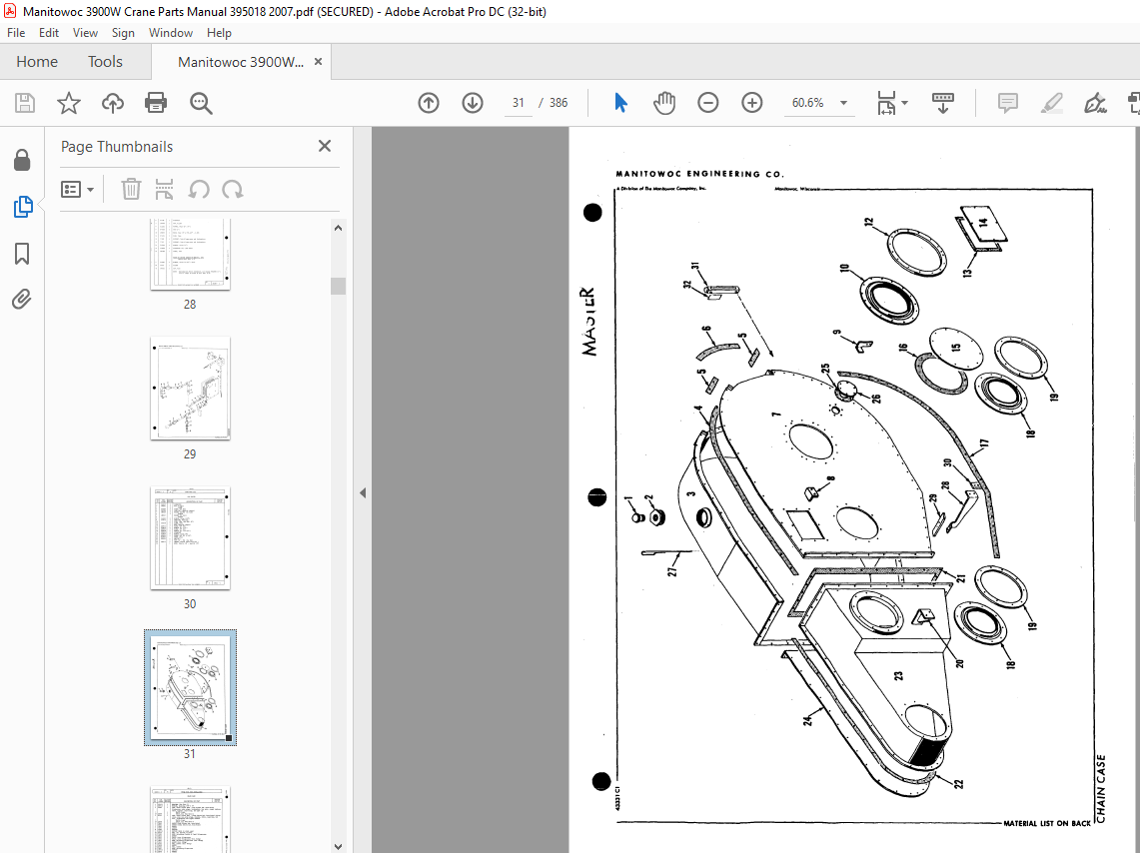Select page 28 thumbnail
The width and height of the screenshot is (1140, 853).
click(x=190, y=255)
